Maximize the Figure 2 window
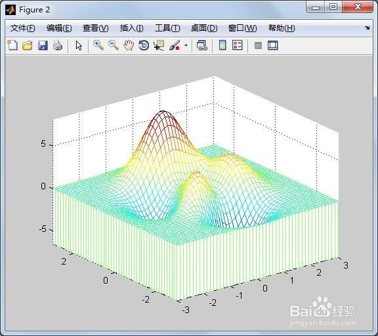378x336 pixels. 333,7
